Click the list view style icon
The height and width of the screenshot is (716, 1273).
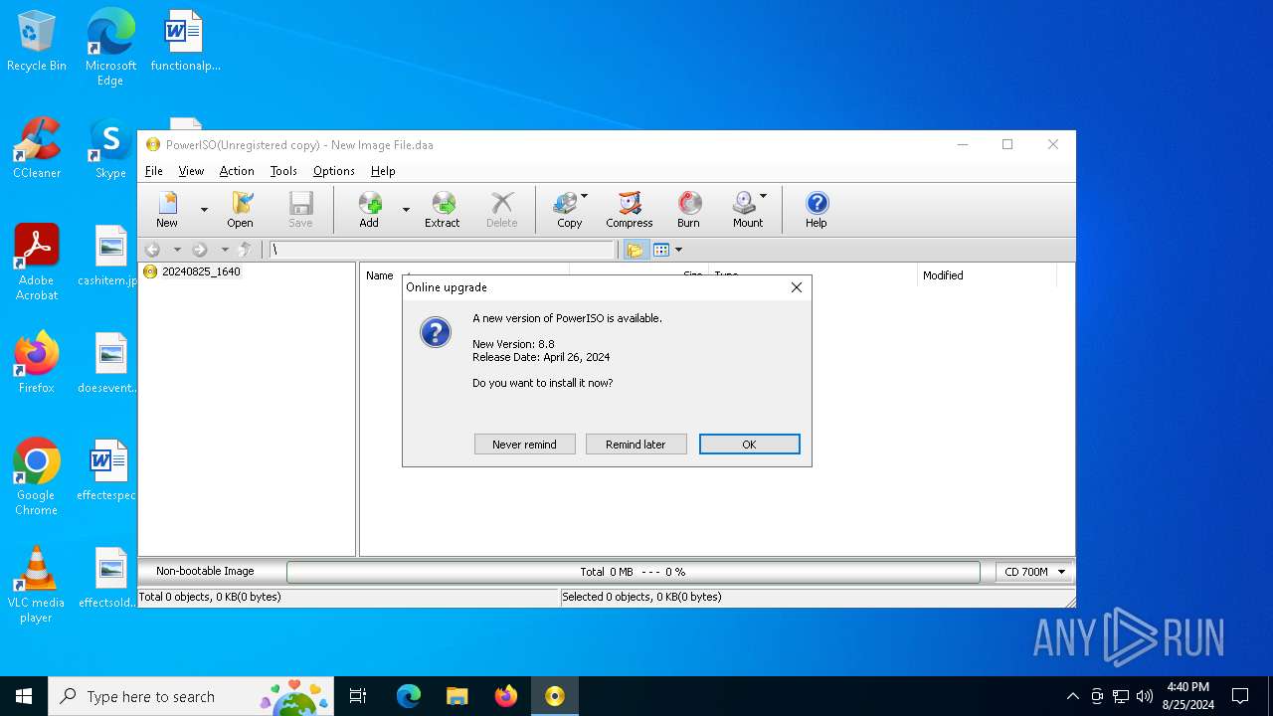click(661, 250)
